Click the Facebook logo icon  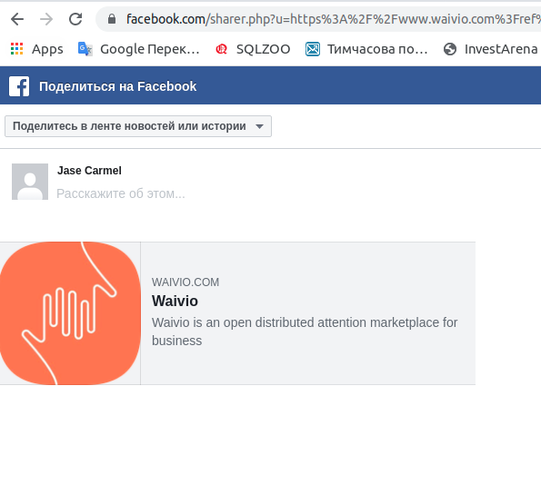click(19, 86)
